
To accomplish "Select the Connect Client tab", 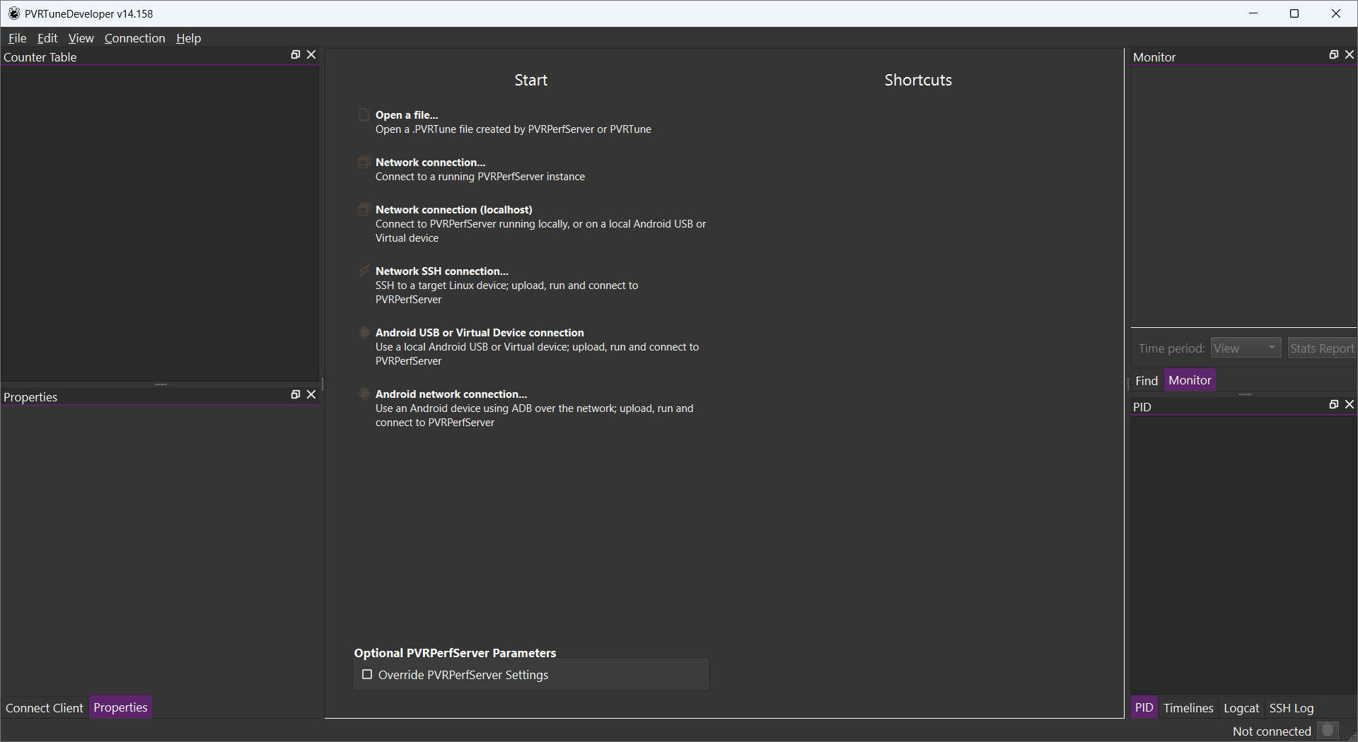I will click(x=45, y=708).
